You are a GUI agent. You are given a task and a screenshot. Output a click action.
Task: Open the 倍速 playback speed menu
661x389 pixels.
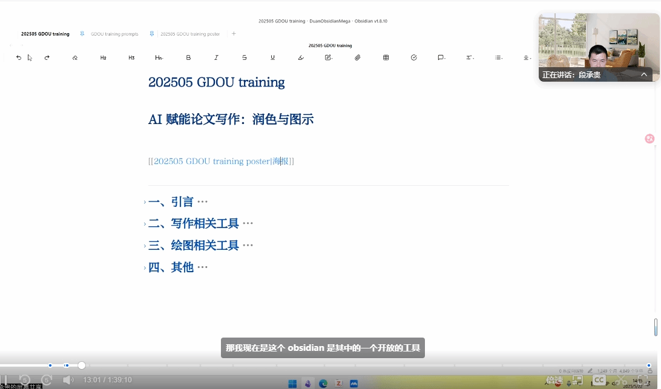[x=554, y=380]
